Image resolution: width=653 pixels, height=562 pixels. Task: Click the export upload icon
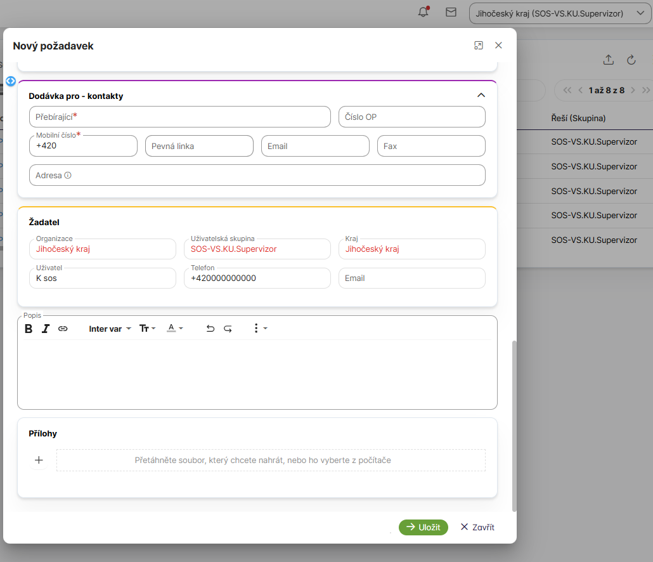click(x=608, y=60)
